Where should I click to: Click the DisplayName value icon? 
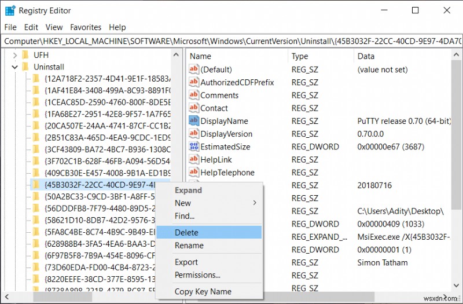pyautogui.click(x=194, y=120)
